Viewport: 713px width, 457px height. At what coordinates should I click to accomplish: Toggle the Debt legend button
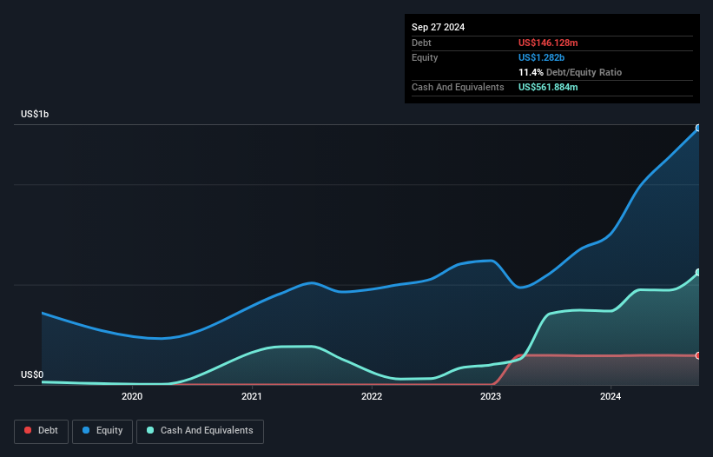41,431
